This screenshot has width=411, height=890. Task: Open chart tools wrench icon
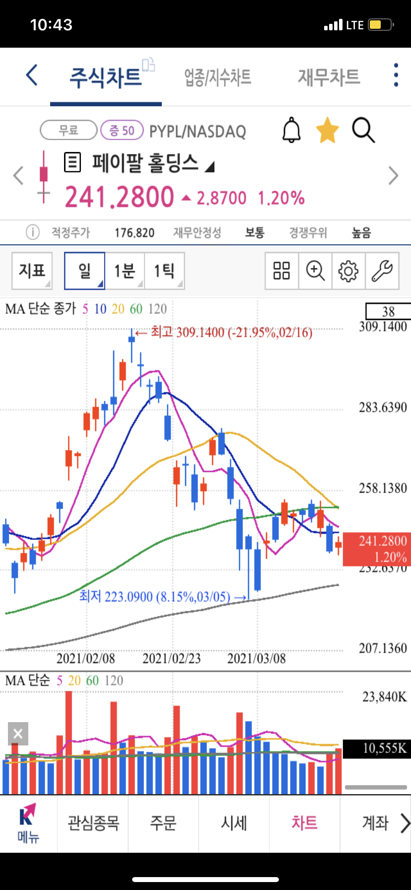tap(382, 271)
